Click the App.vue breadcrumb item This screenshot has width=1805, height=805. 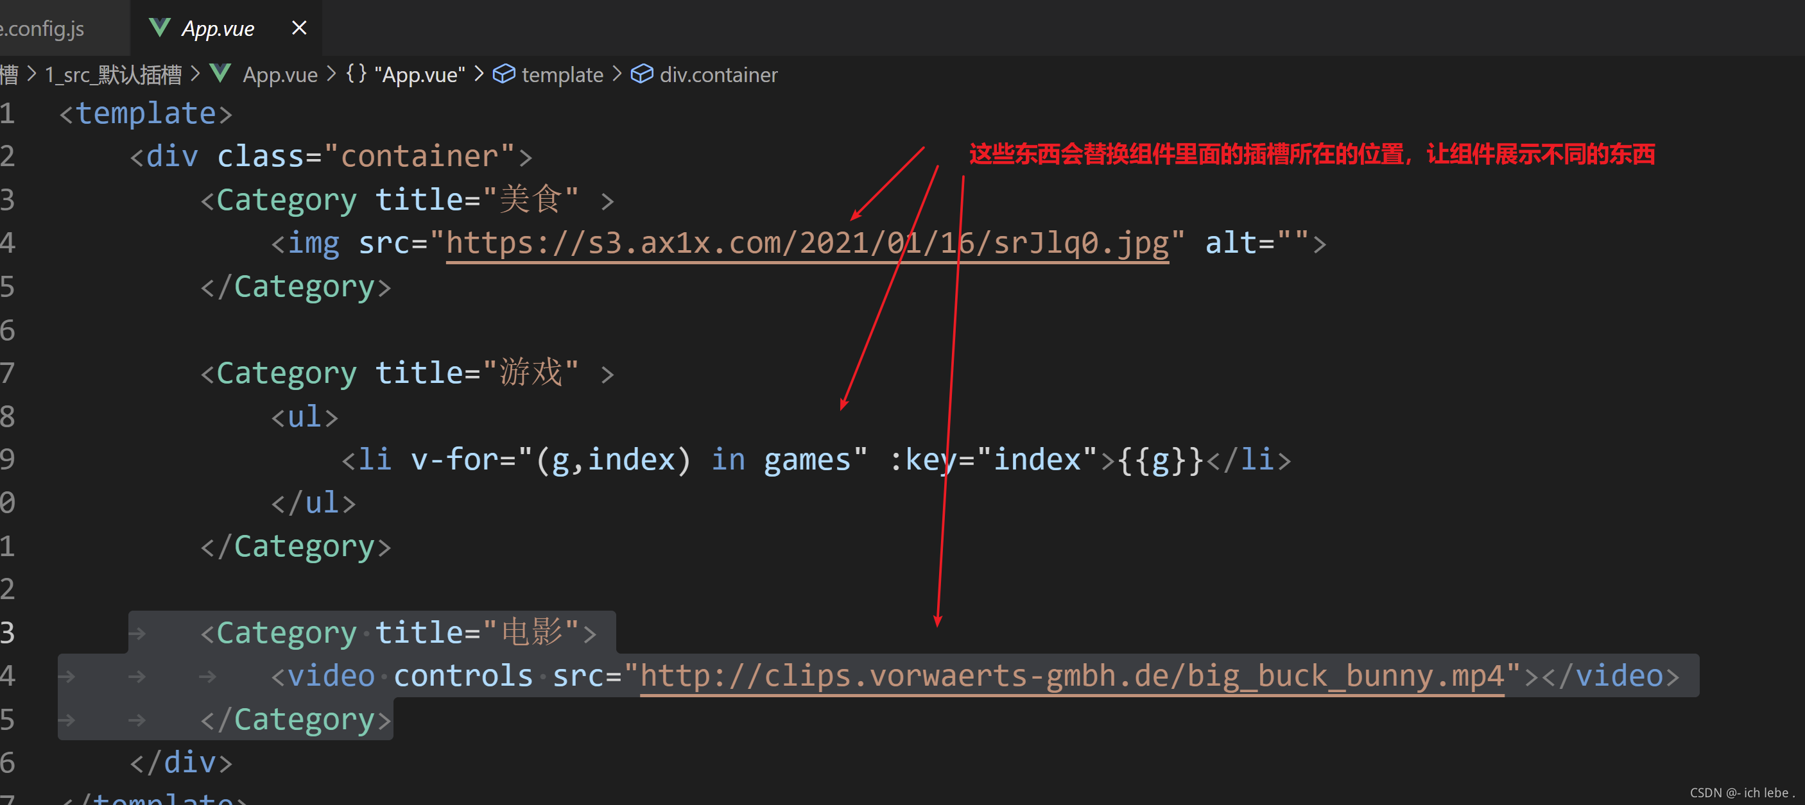pyautogui.click(x=280, y=75)
